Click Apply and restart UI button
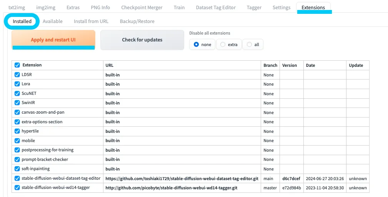 tap(53, 40)
